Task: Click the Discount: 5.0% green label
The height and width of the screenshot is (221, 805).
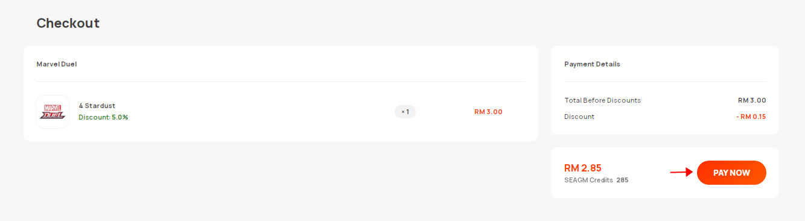Action: pyautogui.click(x=103, y=117)
